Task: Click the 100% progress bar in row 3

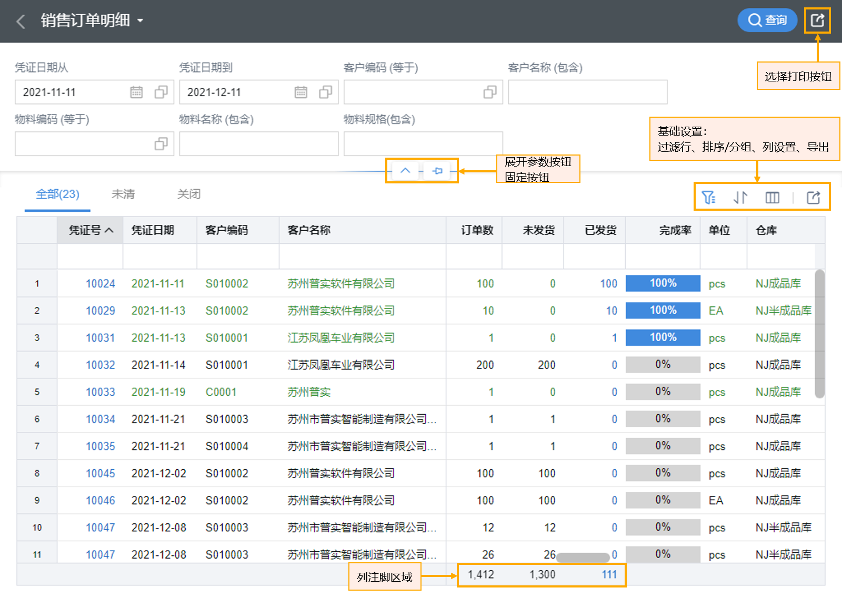Action: click(x=663, y=337)
